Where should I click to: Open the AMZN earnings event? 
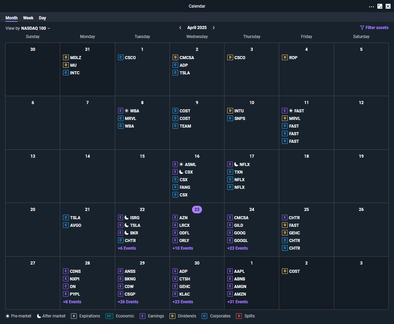(240, 294)
